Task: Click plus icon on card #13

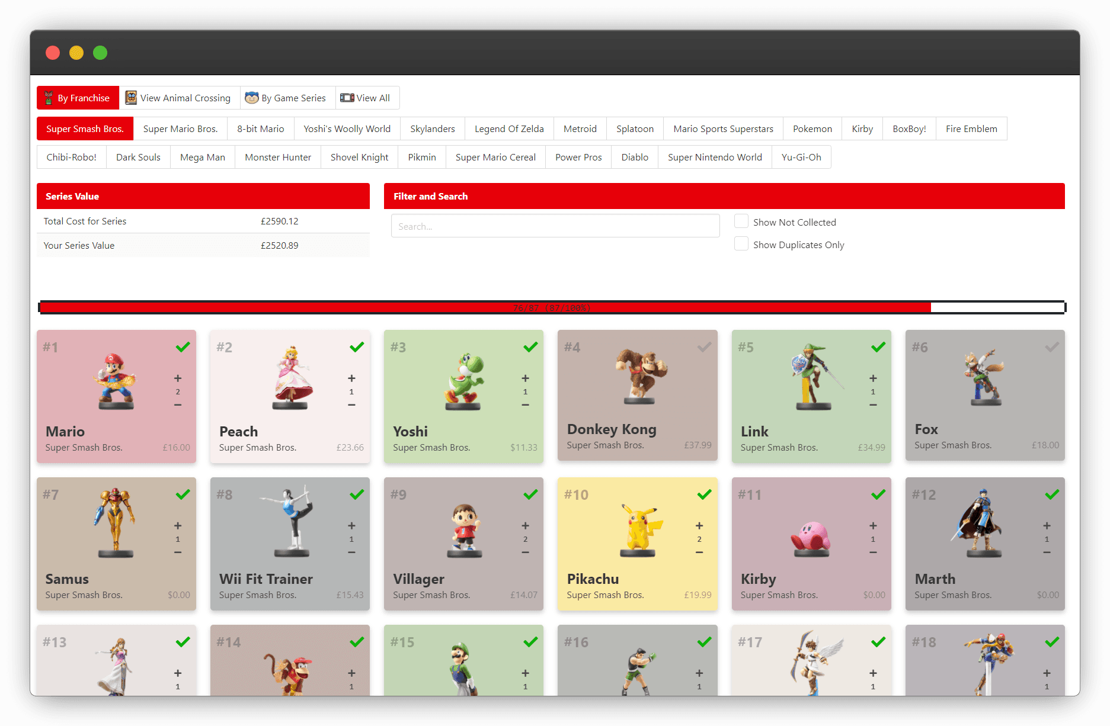Action: [x=178, y=673]
